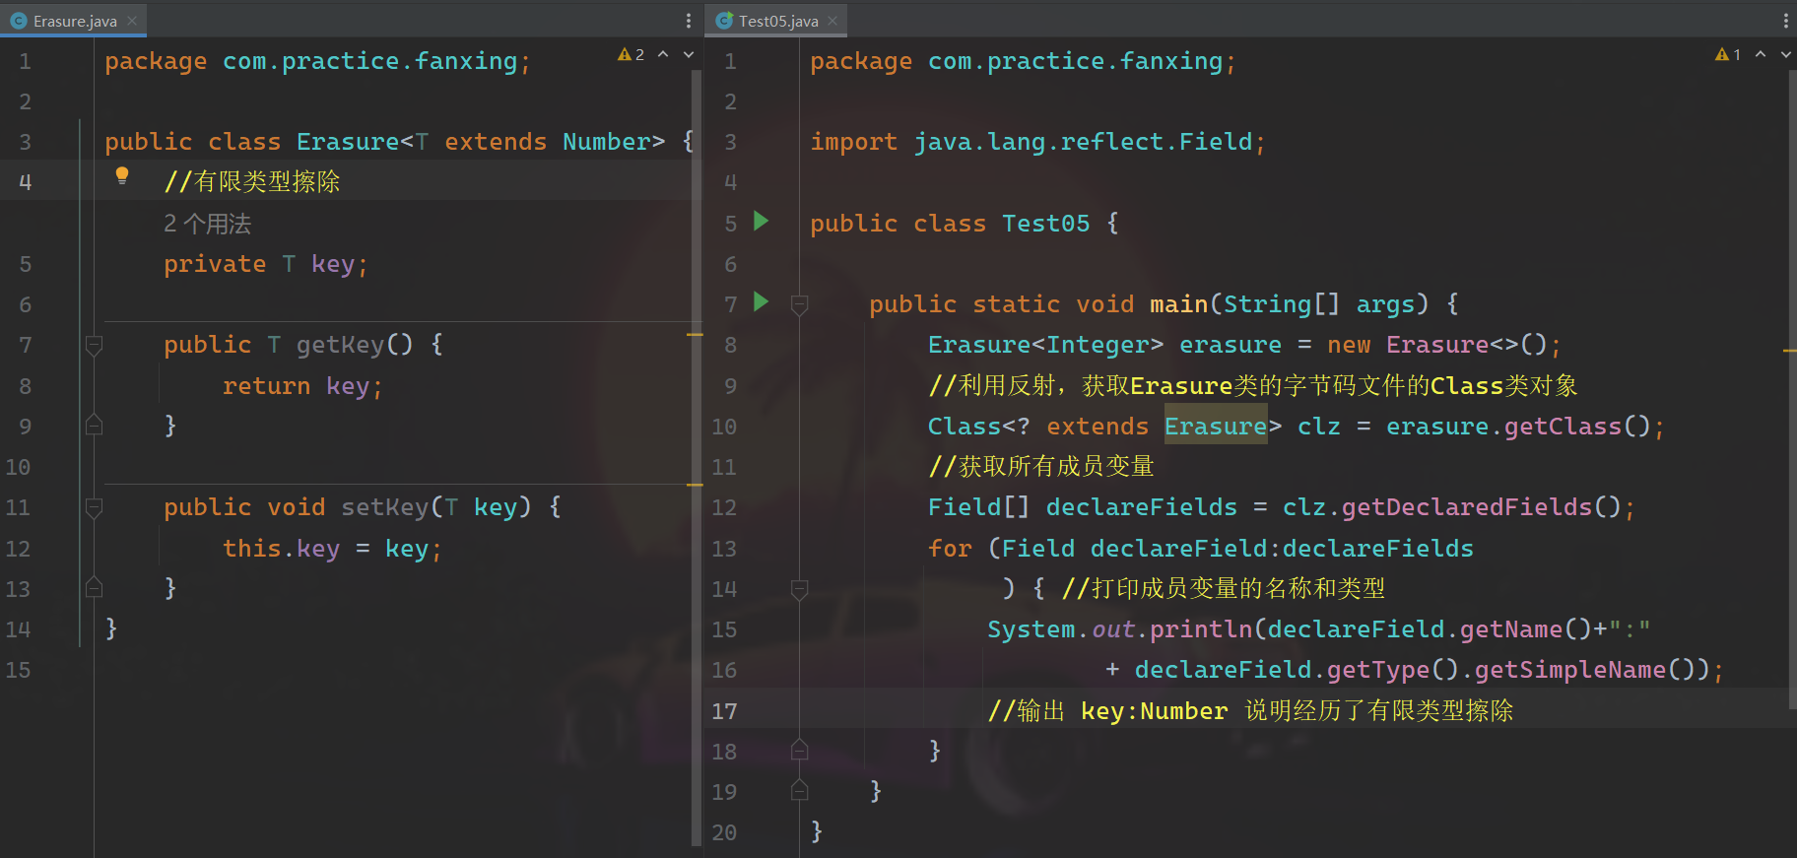The height and width of the screenshot is (858, 1797).
Task: Click the fold end marker on line 19 in Test05
Action: tap(800, 790)
